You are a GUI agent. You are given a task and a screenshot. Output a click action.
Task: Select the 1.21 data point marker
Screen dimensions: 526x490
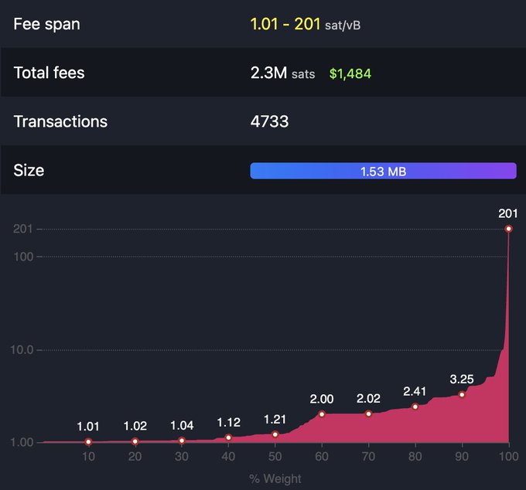coord(275,434)
